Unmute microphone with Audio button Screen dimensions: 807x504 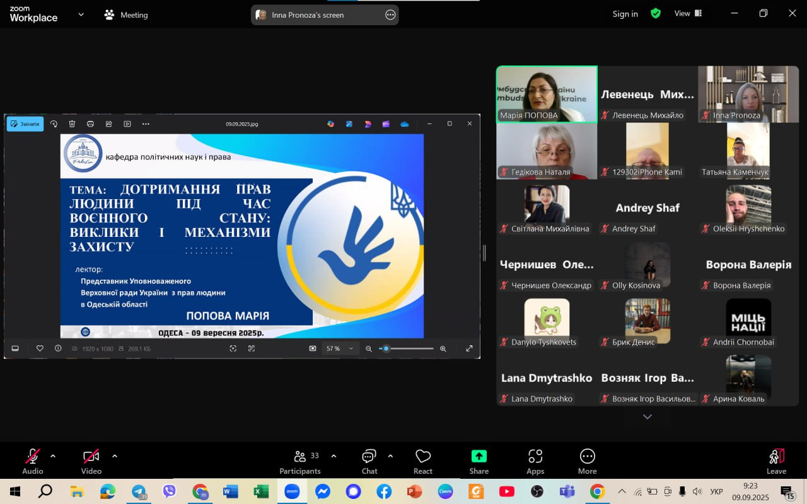(x=33, y=461)
